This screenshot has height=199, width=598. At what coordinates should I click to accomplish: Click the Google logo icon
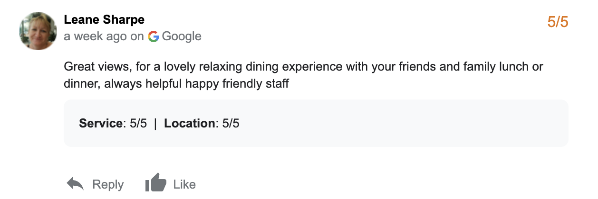pyautogui.click(x=153, y=36)
